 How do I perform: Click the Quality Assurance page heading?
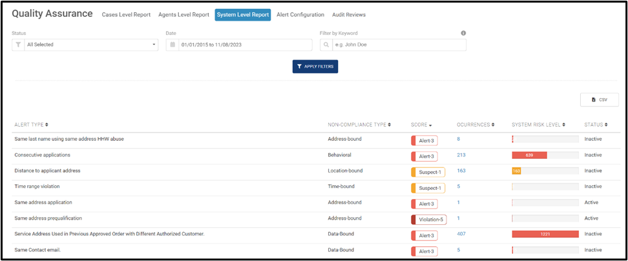(x=52, y=14)
